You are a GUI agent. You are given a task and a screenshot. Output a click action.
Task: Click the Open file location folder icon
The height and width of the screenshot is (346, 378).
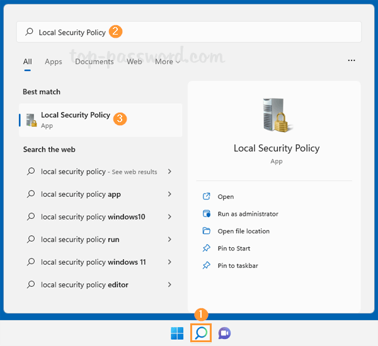point(206,231)
